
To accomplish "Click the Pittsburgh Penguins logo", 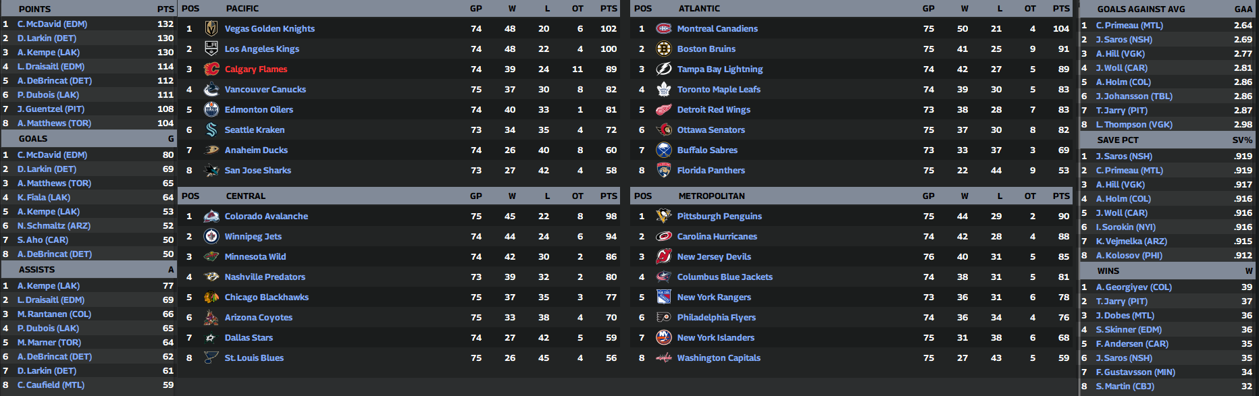I will point(664,216).
